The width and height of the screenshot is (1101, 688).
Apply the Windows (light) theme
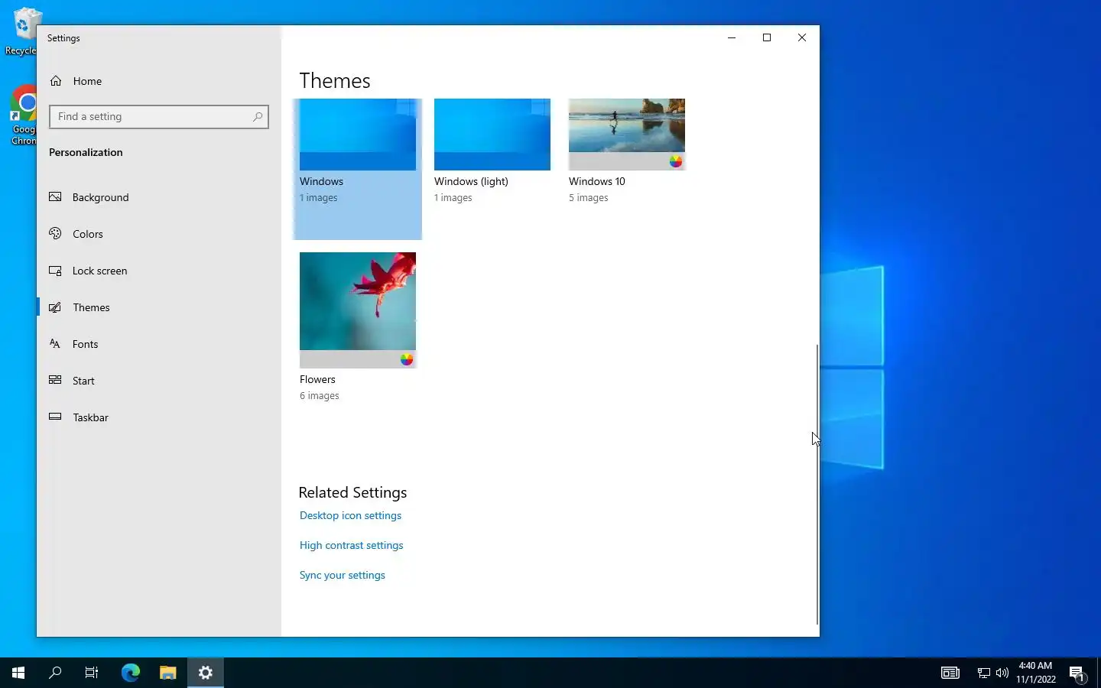pos(492,135)
